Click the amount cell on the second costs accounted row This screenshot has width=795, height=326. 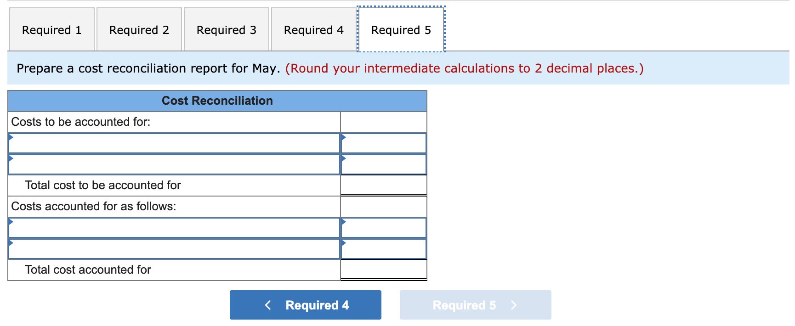click(x=383, y=248)
